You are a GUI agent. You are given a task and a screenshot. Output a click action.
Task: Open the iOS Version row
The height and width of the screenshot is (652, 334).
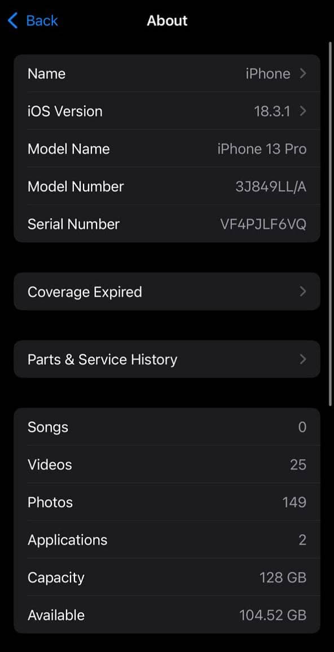tap(167, 111)
